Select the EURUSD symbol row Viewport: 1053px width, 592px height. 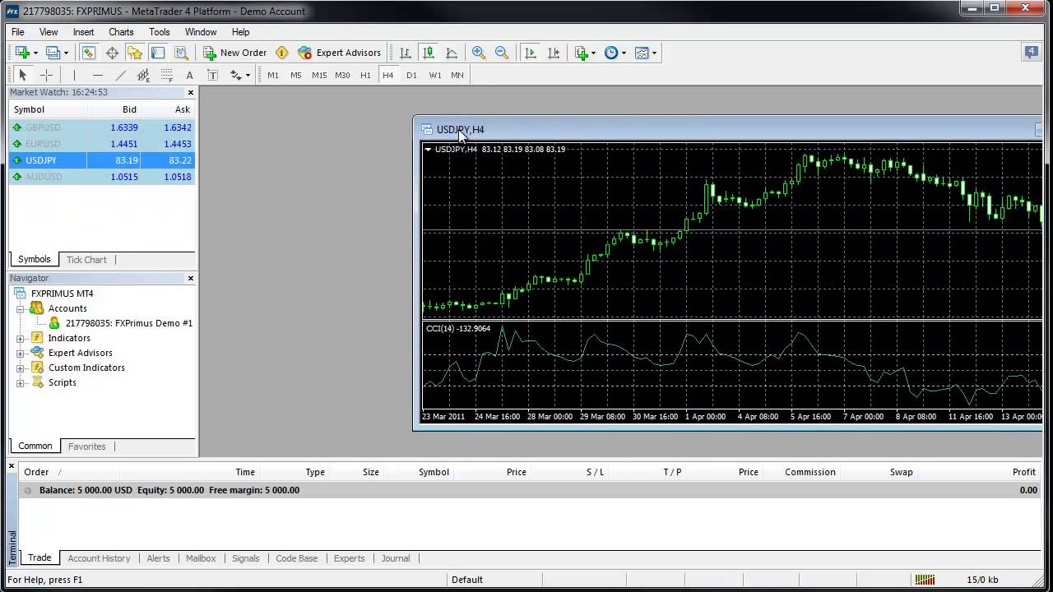102,144
